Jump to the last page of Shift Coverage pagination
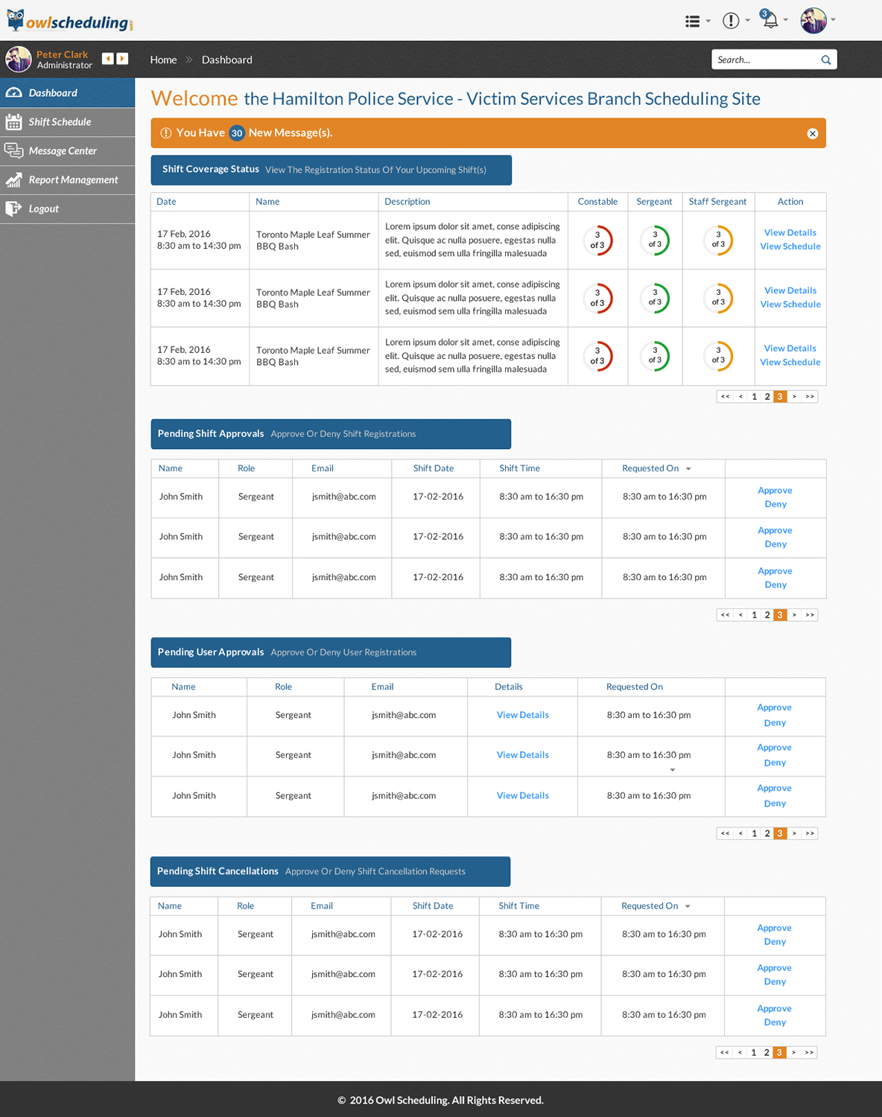Viewport: 882px width, 1117px height. click(810, 397)
